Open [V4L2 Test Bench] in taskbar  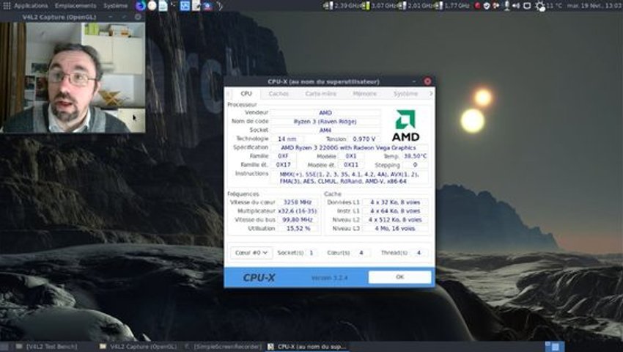tap(48, 347)
